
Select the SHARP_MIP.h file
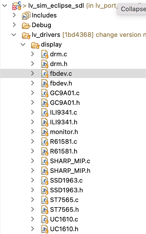point(70,171)
